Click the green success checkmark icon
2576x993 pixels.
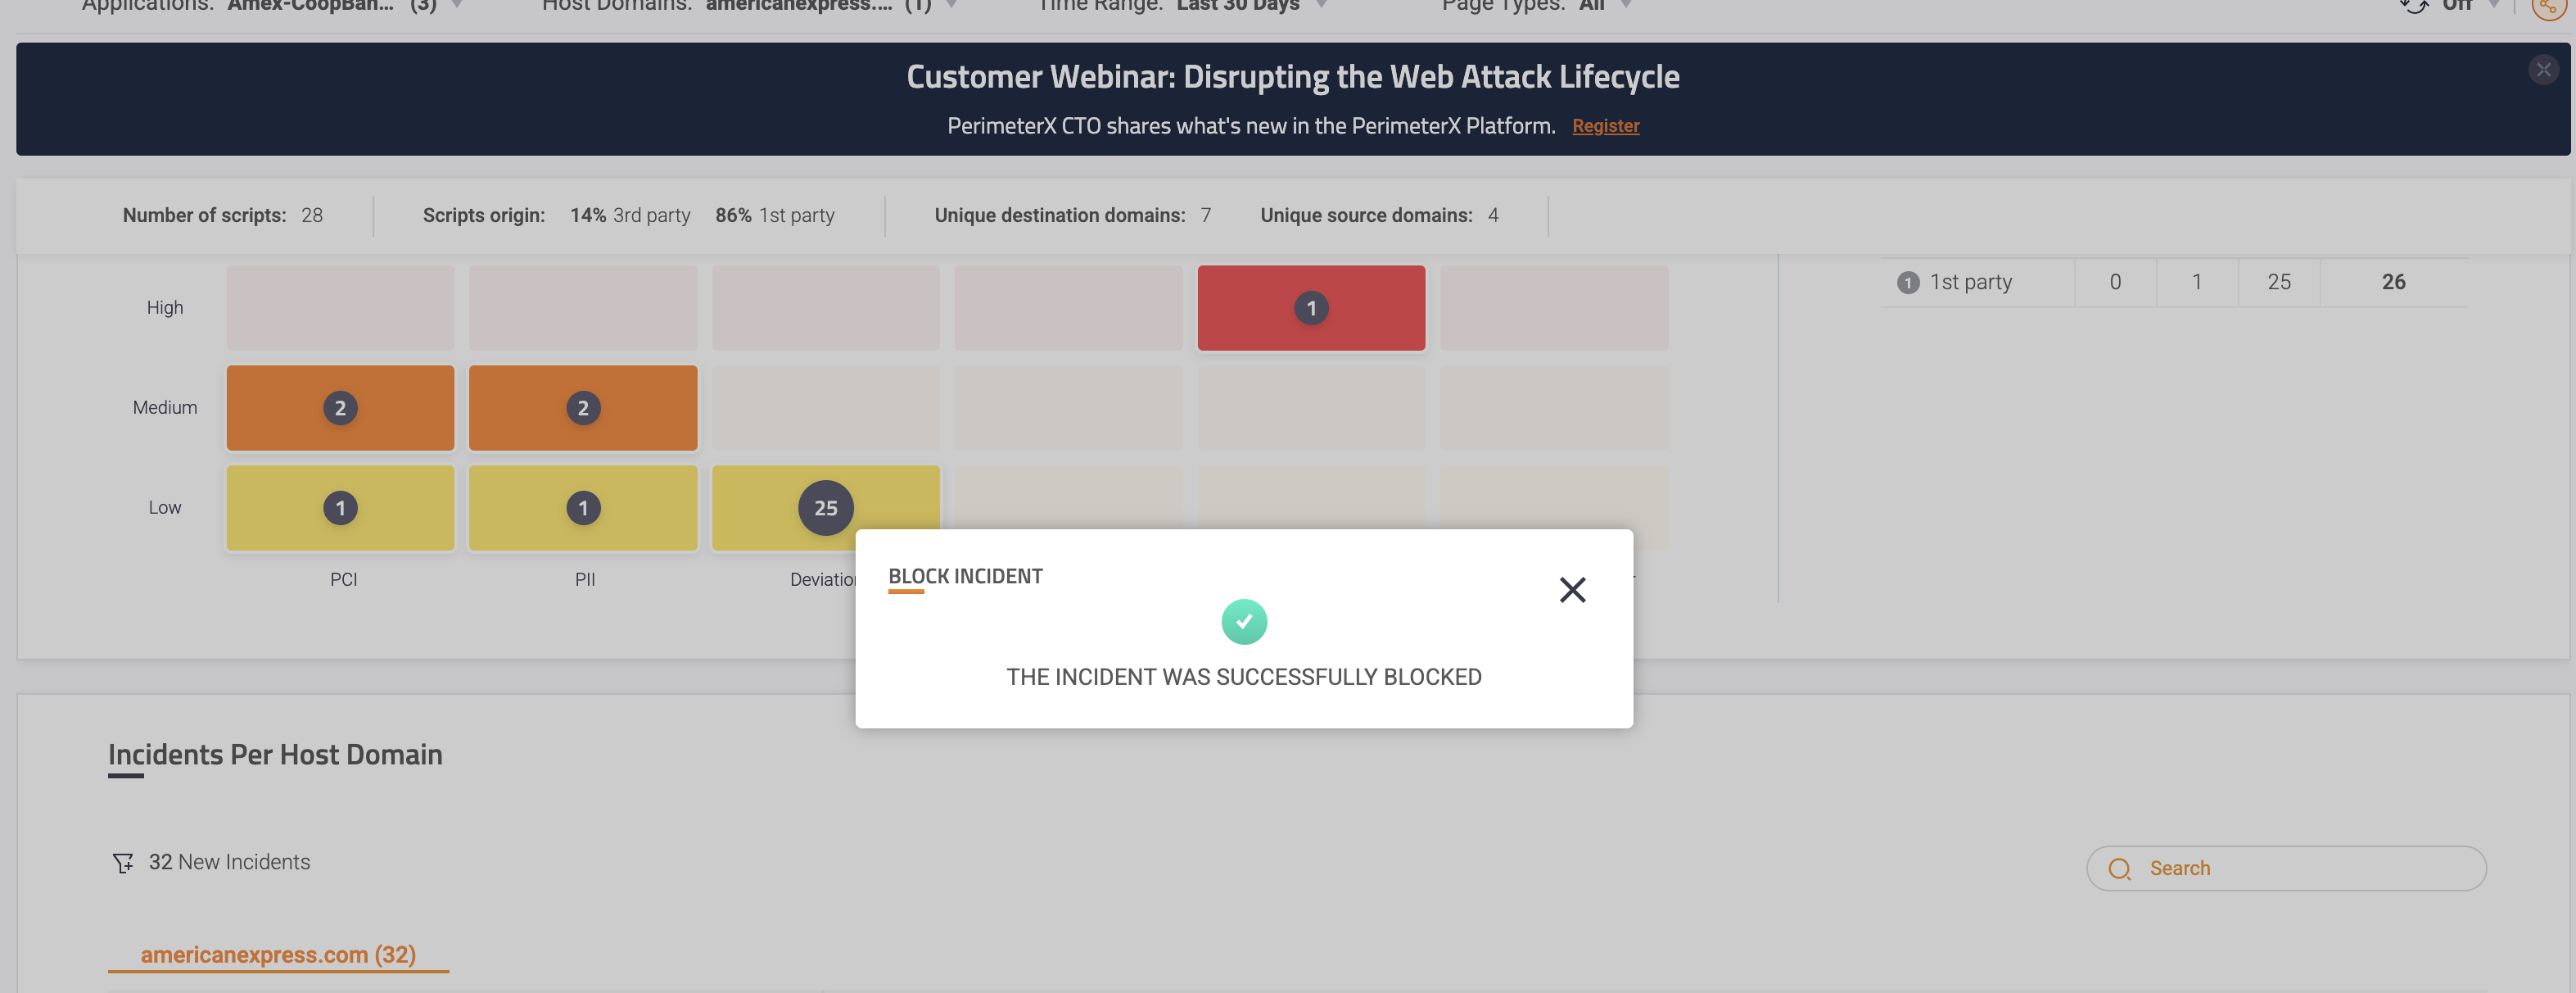point(1244,622)
